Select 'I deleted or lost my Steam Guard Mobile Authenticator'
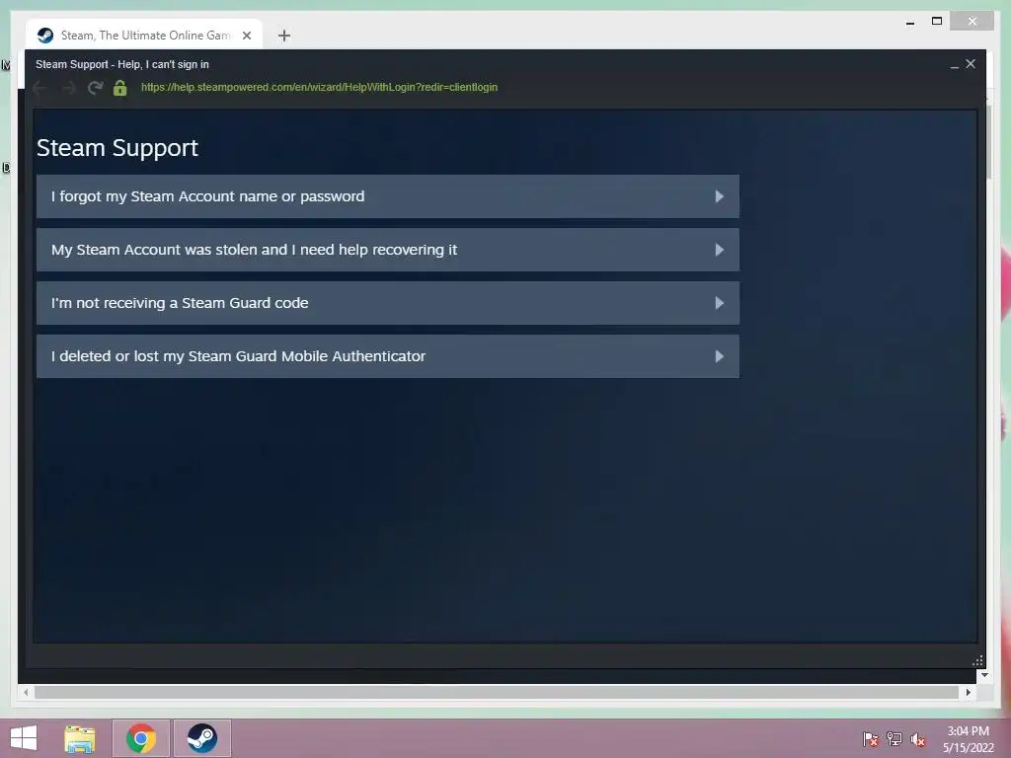 pos(387,356)
